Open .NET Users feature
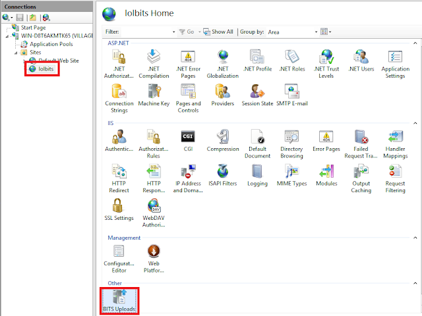Screen dimensions: 422x316 coord(361,61)
